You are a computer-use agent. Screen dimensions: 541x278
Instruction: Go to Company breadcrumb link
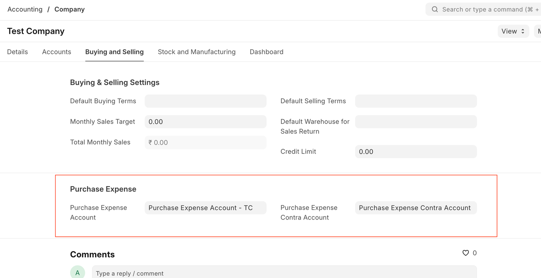tap(69, 10)
